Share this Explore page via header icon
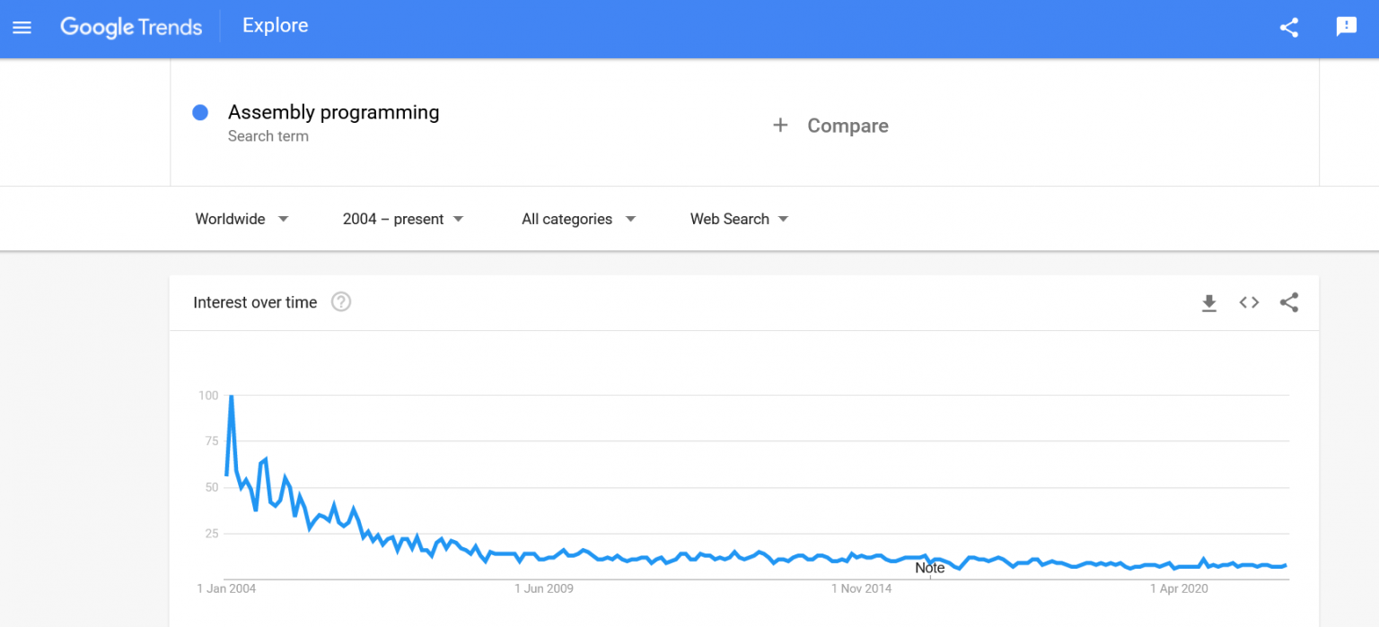This screenshot has height=627, width=1379. coord(1289,27)
